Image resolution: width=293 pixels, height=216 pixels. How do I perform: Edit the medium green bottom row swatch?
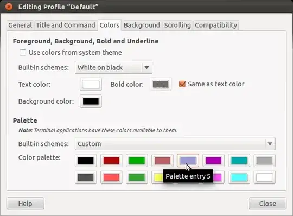tap(137, 177)
